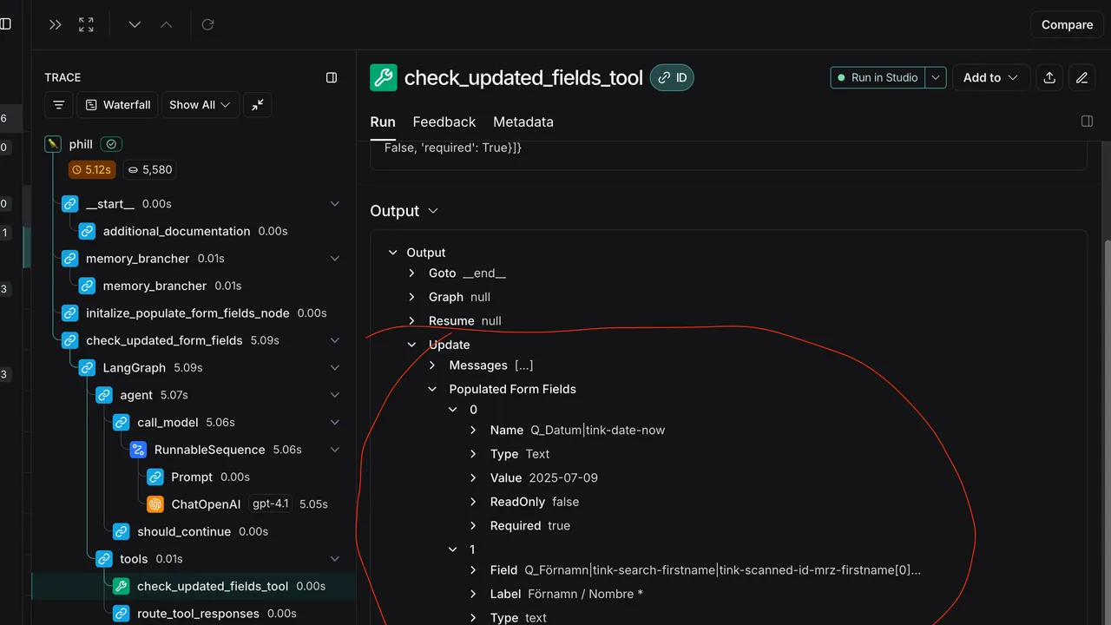1111x625 pixels.
Task: Collapse the RunnableSequence chevron
Action: [335, 450]
